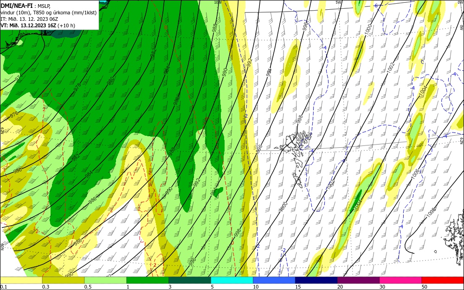Click the legend value "0.5"
Screen dimensions: 464x290
[x=88, y=287]
